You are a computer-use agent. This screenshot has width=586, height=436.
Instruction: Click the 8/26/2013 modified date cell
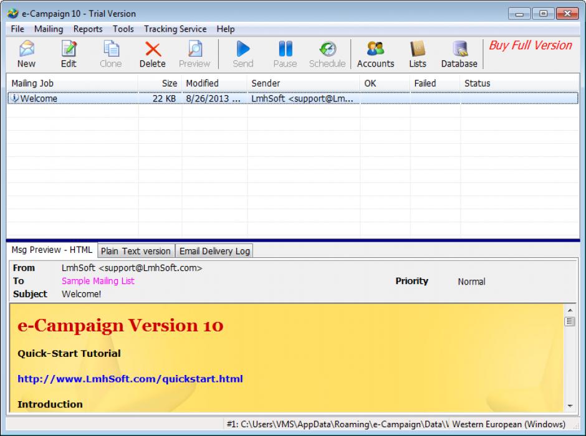point(213,98)
